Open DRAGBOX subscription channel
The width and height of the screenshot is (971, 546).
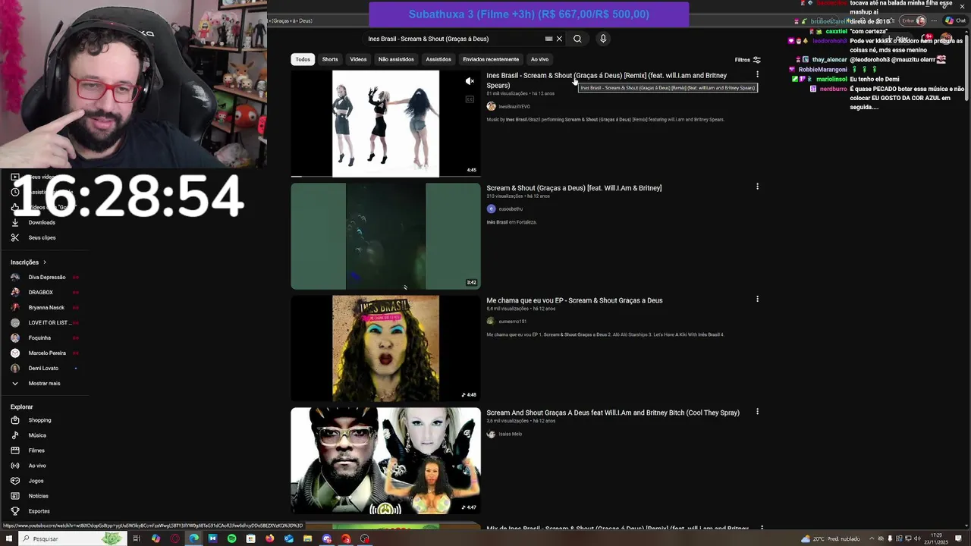click(x=40, y=292)
